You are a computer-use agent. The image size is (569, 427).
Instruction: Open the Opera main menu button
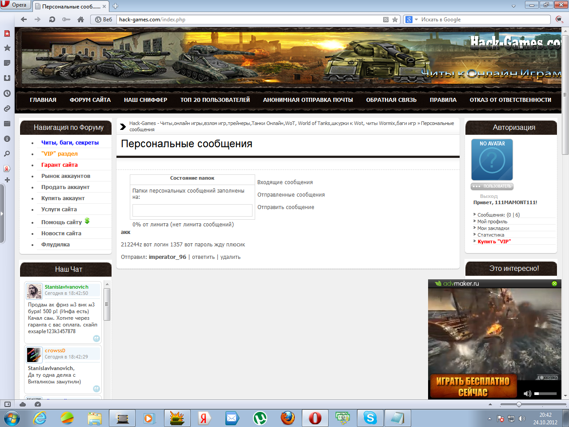[x=15, y=5]
